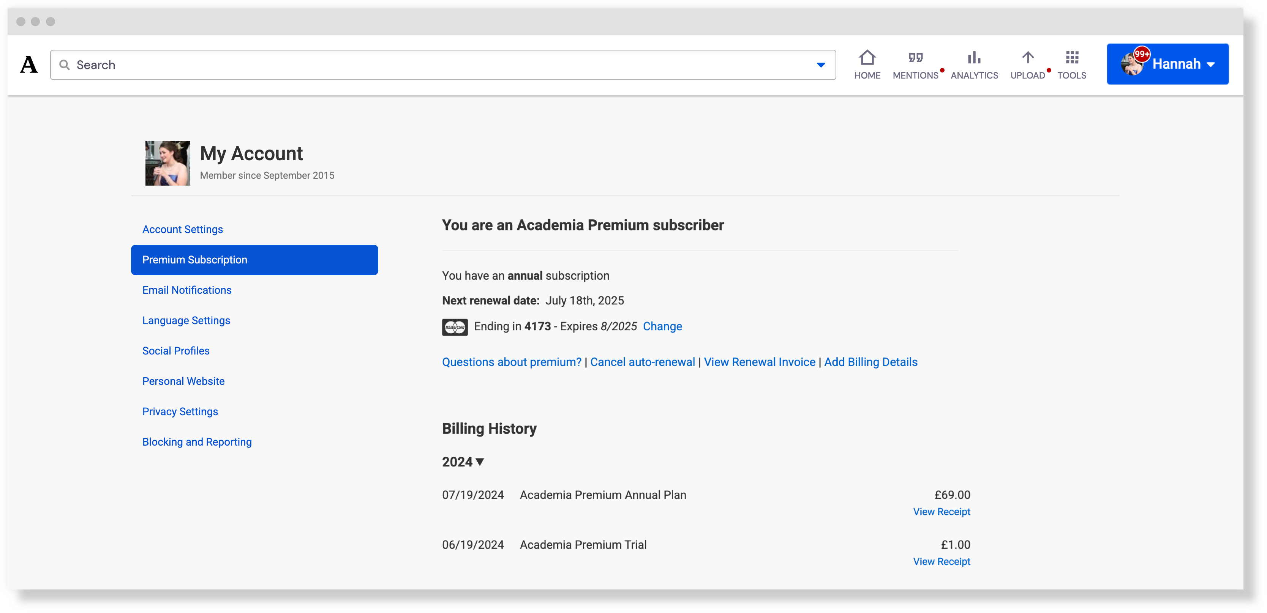This screenshot has height=613, width=1267.
Task: Open the Tools grid icon
Action: pos(1072,58)
